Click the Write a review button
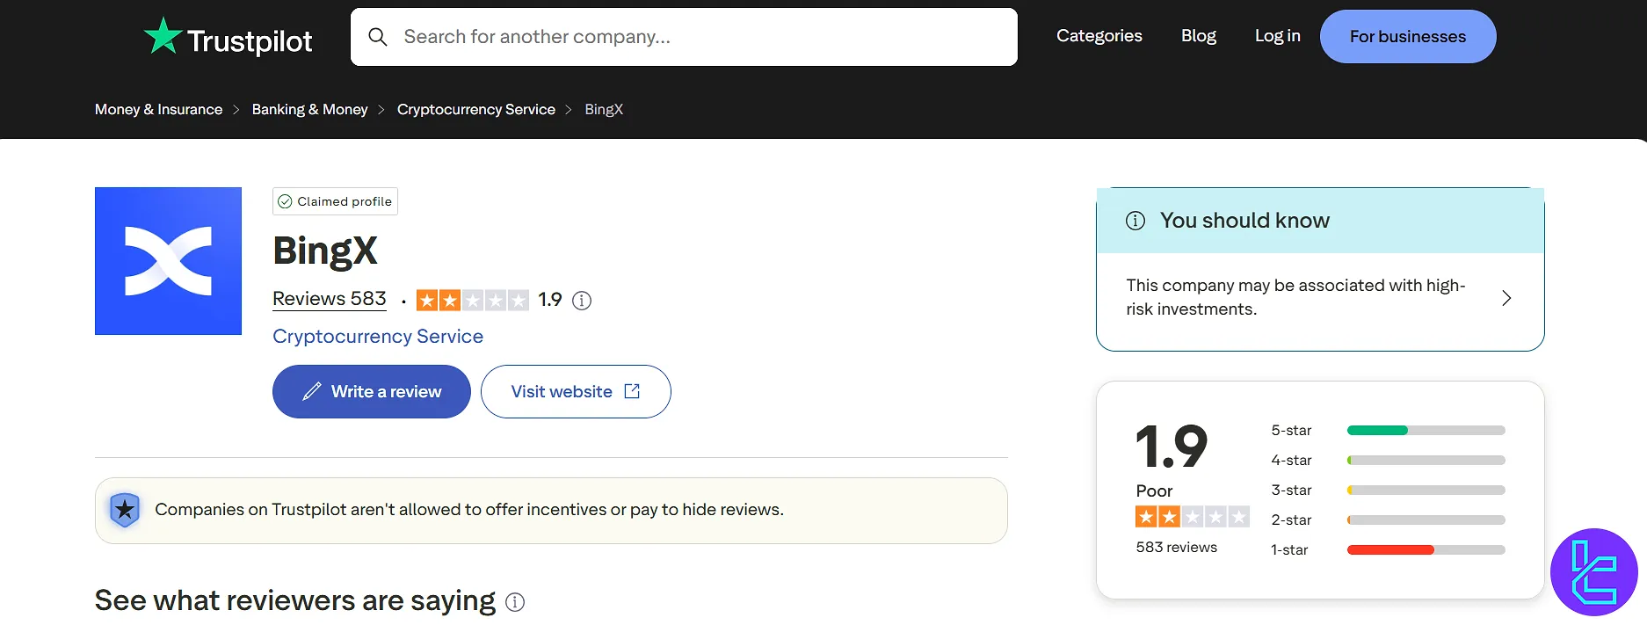The height and width of the screenshot is (625, 1647). coord(371,392)
